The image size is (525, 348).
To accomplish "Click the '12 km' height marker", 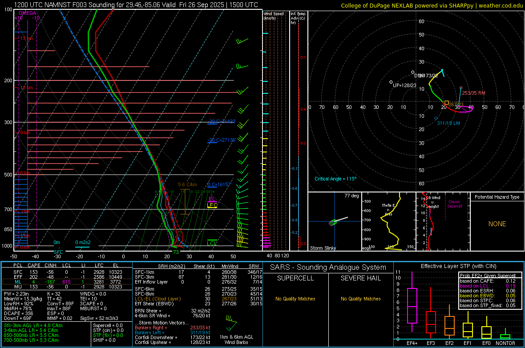I will pyautogui.click(x=26, y=88).
